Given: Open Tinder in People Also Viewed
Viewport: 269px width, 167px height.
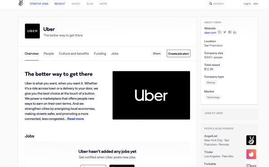Looking at the screenshot, I should (208, 152).
